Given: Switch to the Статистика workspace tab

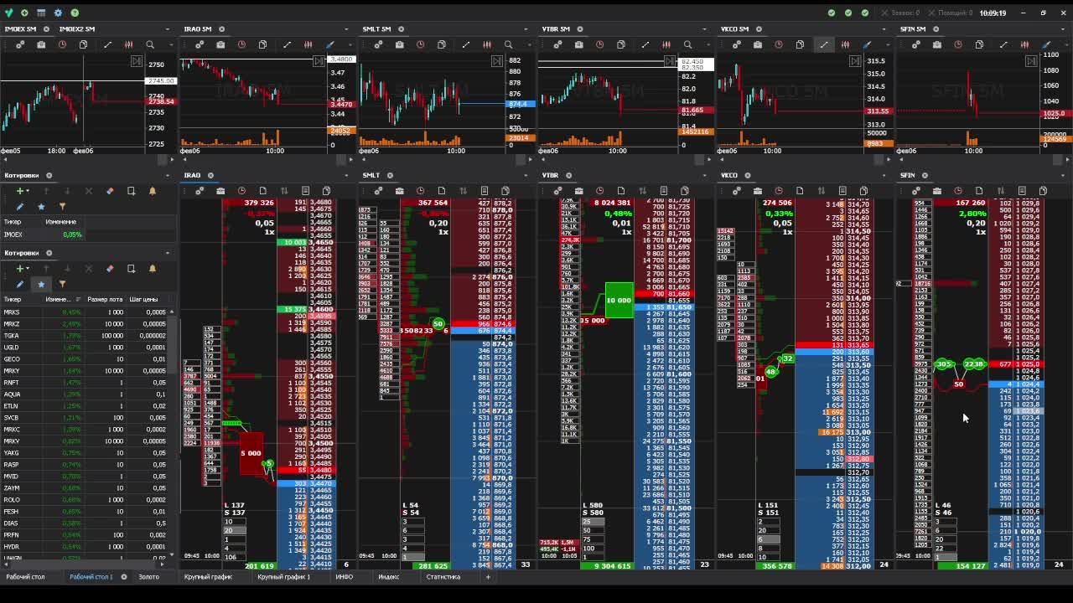Looking at the screenshot, I should [443, 577].
